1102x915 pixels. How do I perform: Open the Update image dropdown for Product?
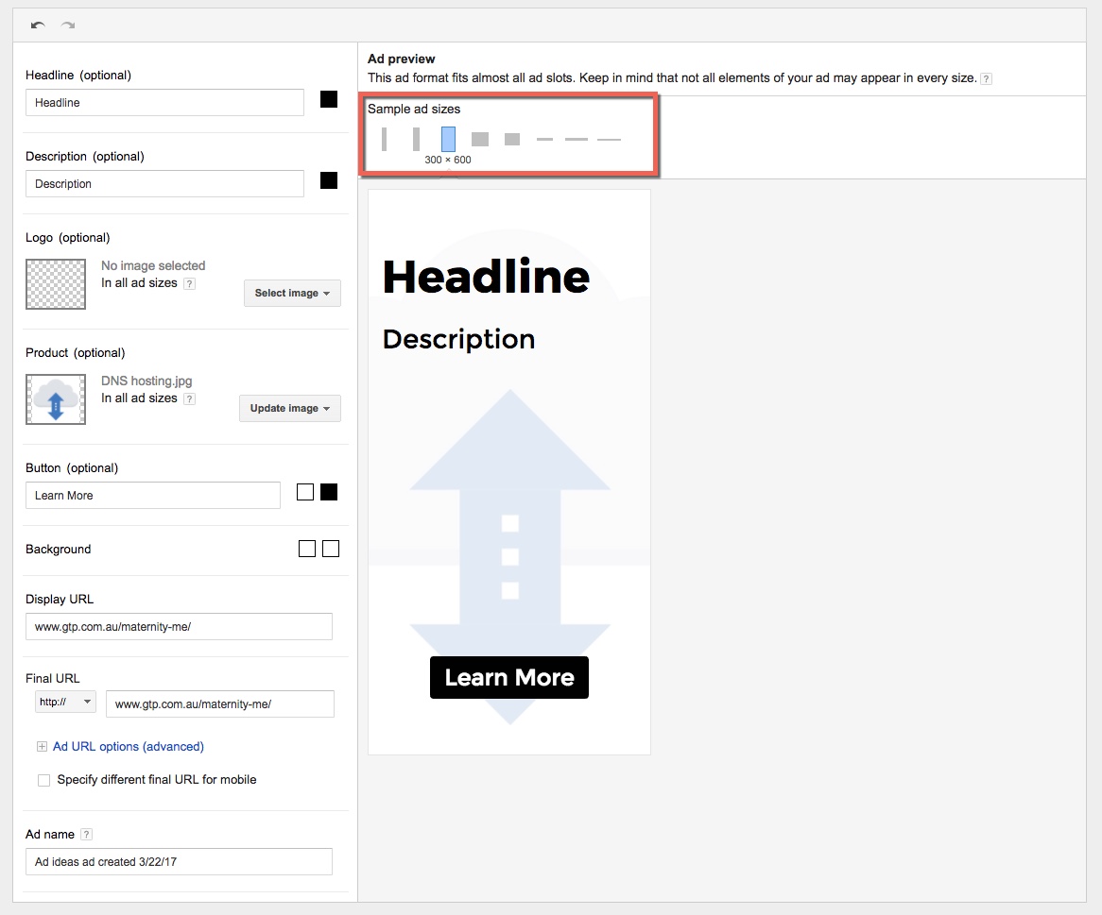coord(289,409)
